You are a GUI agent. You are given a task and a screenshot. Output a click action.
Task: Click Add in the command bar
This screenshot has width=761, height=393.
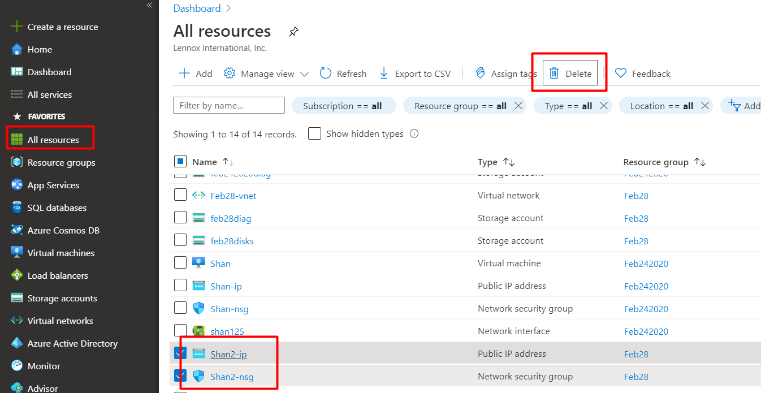click(x=196, y=74)
